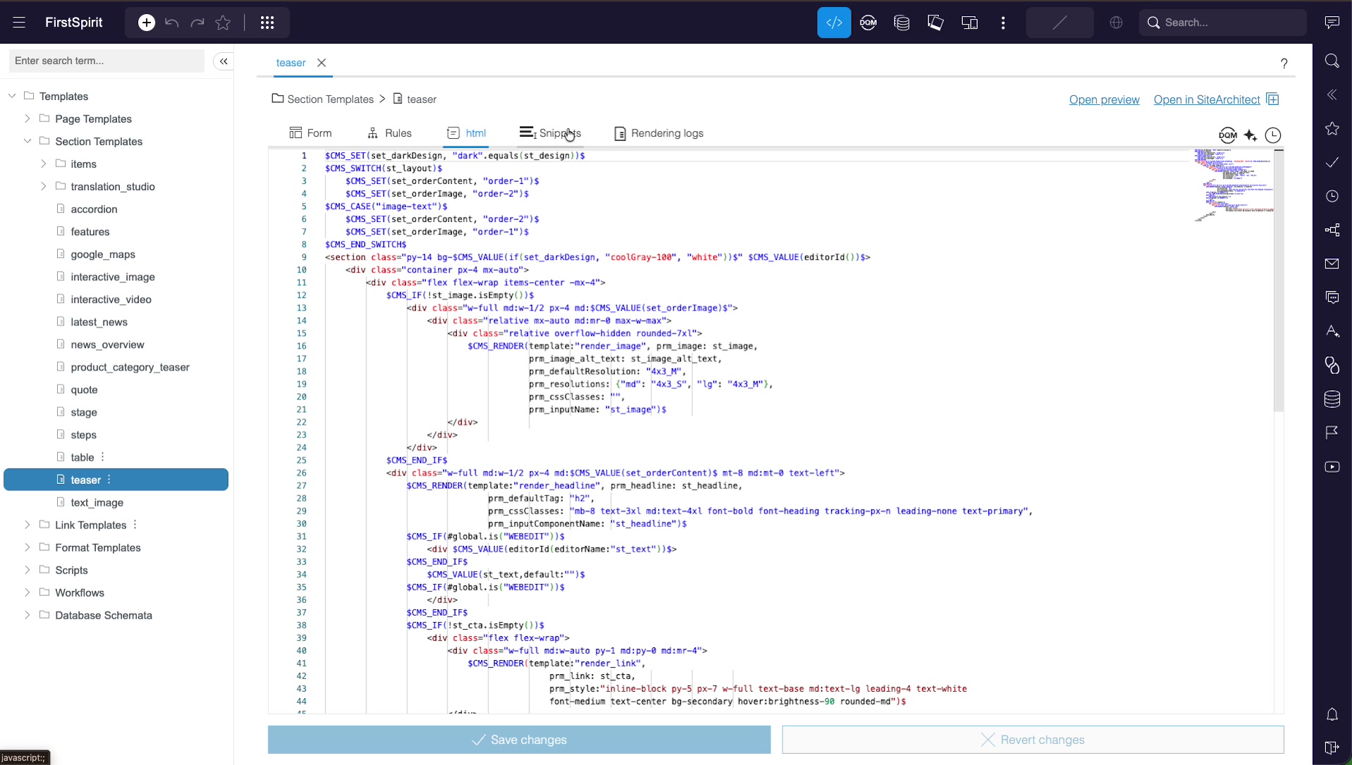The height and width of the screenshot is (765, 1352).
Task: Expand the Database Schemata folder
Action: 27,615
